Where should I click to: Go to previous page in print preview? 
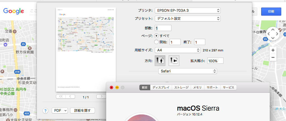pyautogui.click(x=70, y=97)
